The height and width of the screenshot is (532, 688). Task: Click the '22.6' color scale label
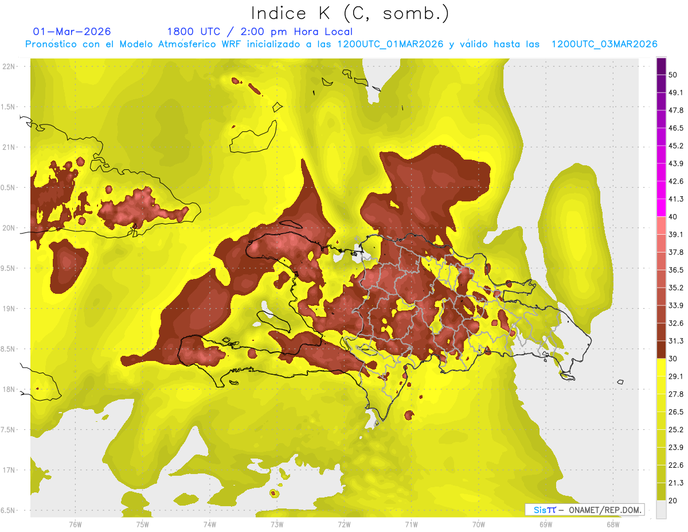click(x=675, y=465)
